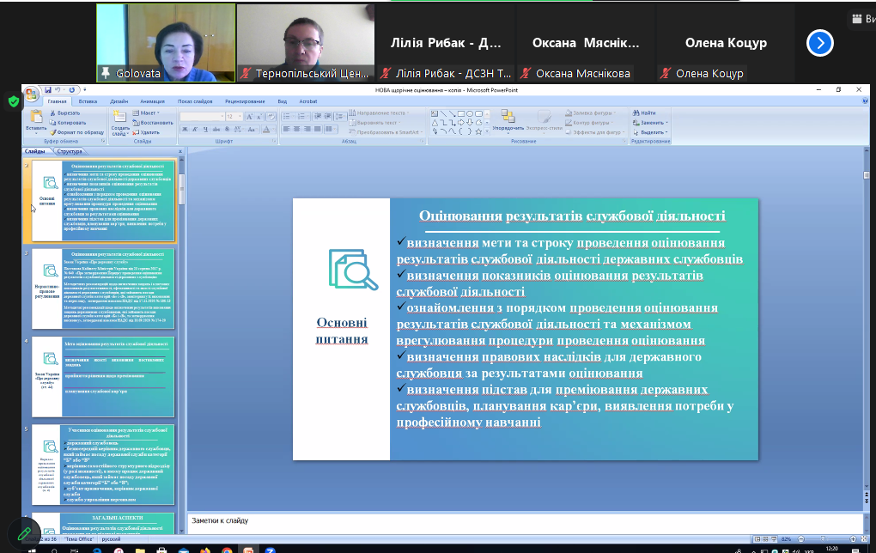This screenshot has width=876, height=553.
Task: Increase font size with A-up icon
Action: click(x=249, y=116)
